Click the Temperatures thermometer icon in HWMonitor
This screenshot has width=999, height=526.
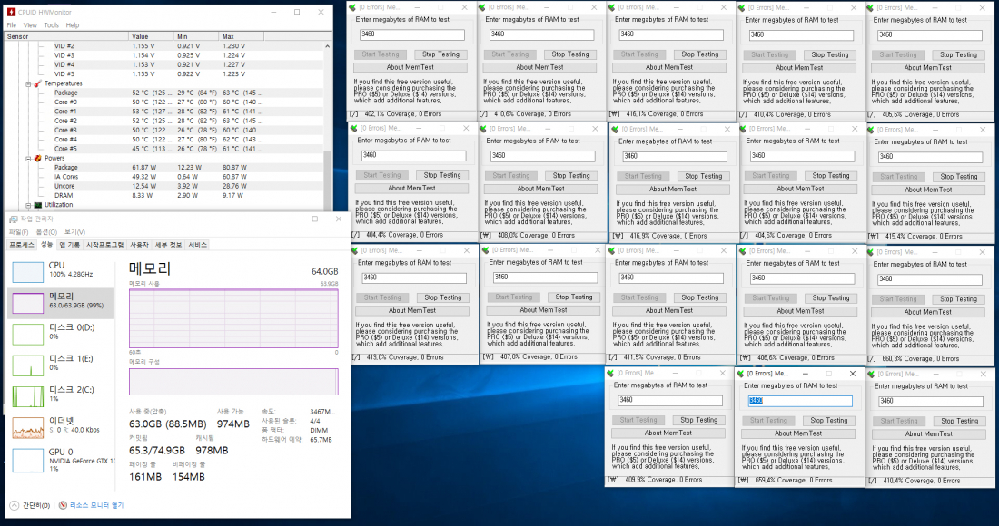[x=37, y=83]
